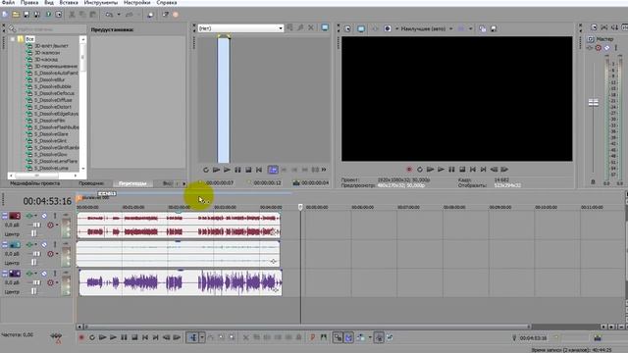The width and height of the screenshot is (628, 353).
Task: Switch to the Проводник tab
Action: click(91, 183)
